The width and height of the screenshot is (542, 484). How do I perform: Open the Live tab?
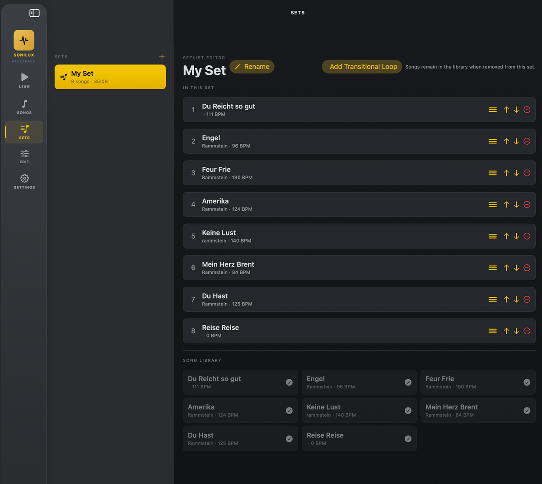tap(24, 80)
